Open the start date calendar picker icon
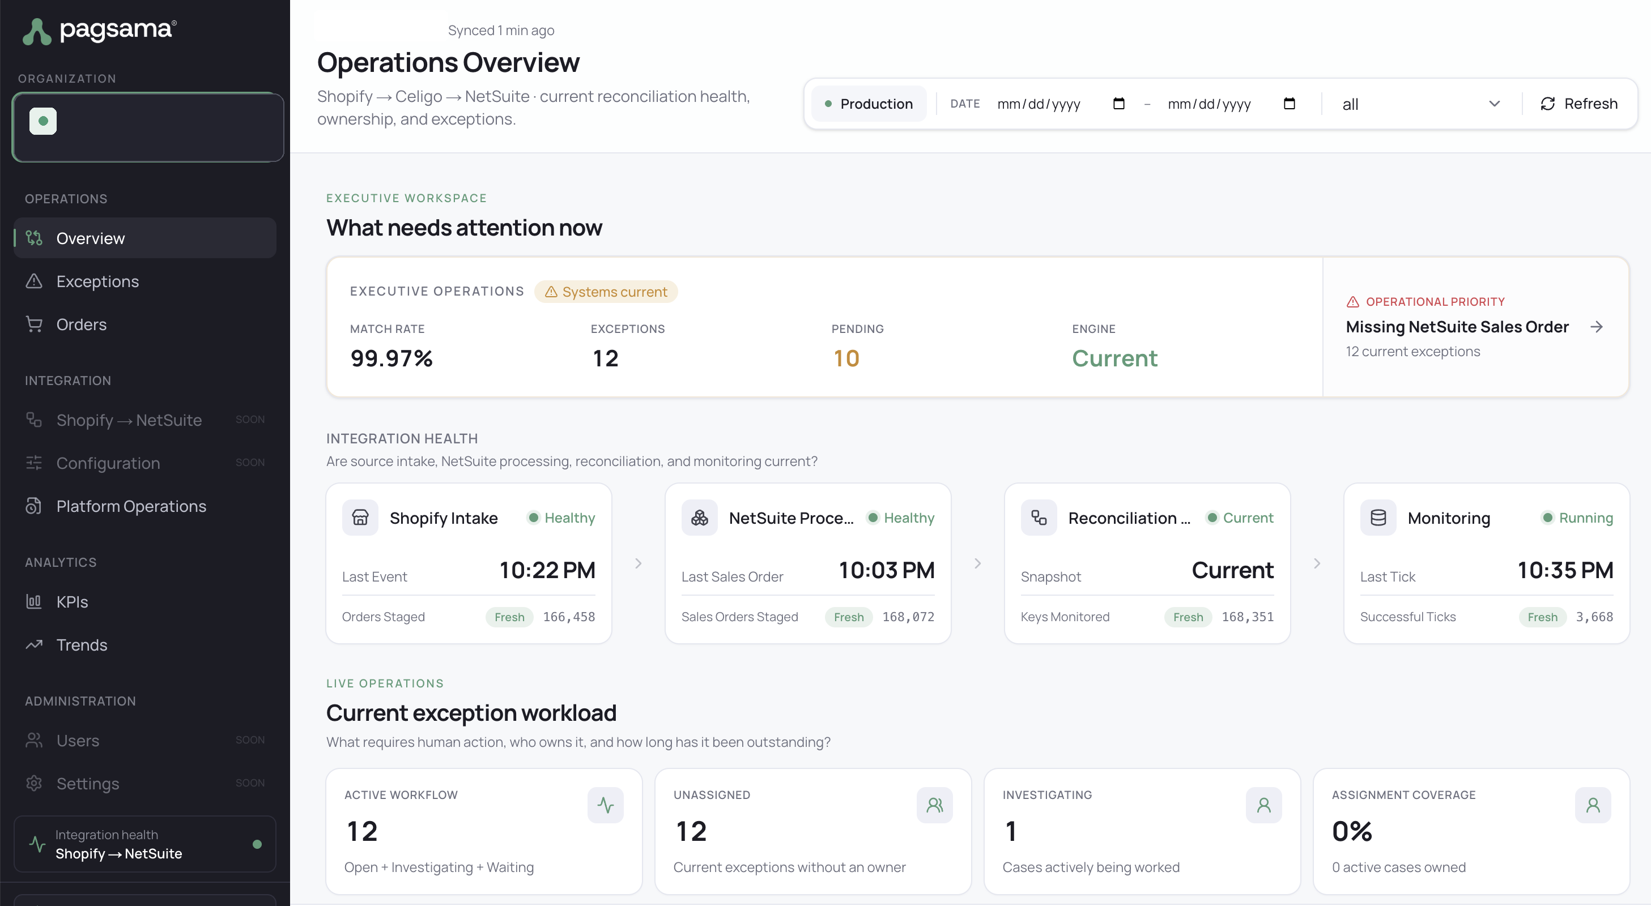1651x906 pixels. [1119, 103]
